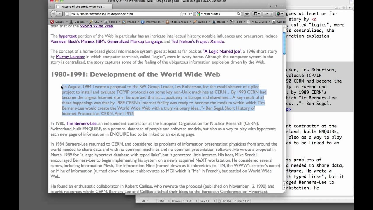Click the eyedropper color picker toolbar icon

pyautogui.click(x=266, y=14)
